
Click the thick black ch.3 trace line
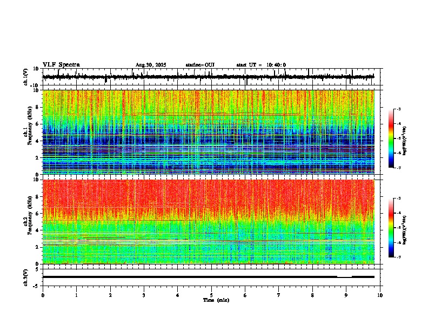pos(208,277)
